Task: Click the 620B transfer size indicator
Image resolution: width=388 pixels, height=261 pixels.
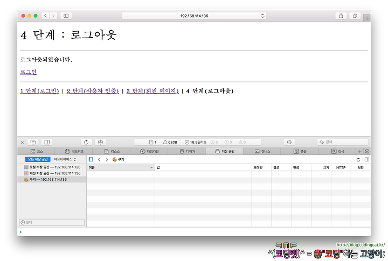Action: [170, 142]
